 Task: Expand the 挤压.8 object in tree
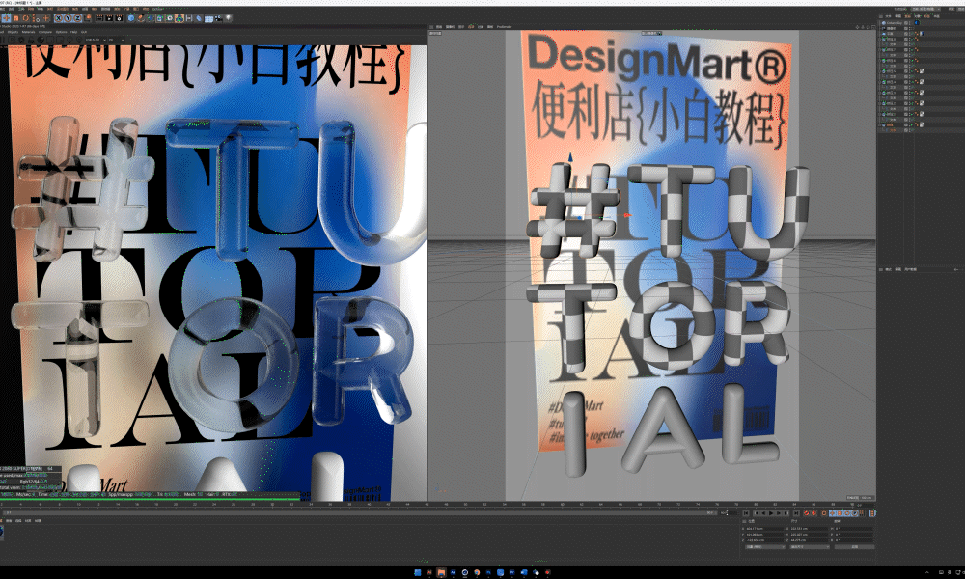(879, 40)
